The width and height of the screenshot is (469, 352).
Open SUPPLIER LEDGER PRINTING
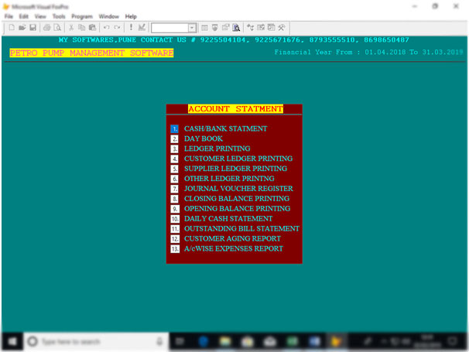point(235,169)
